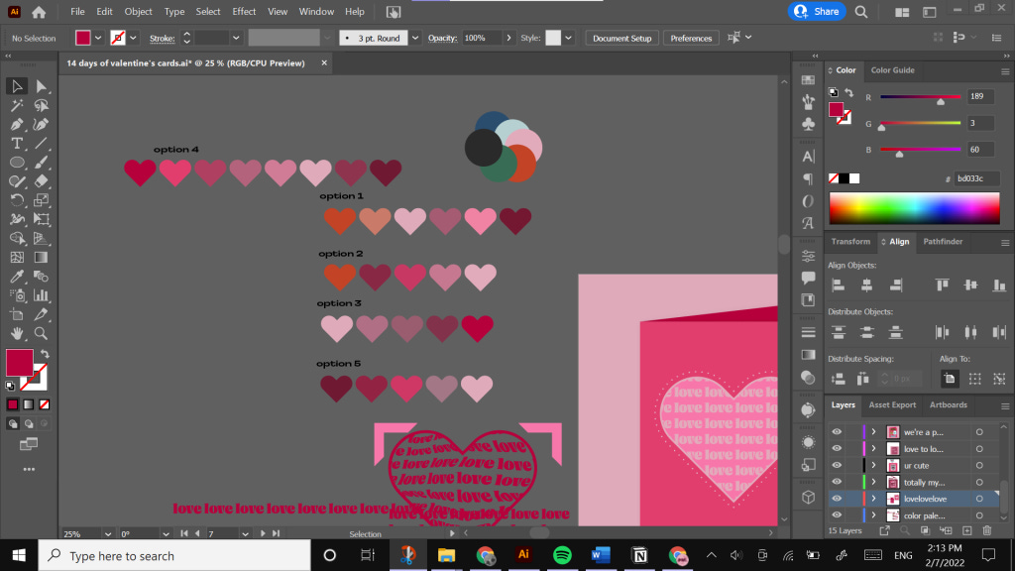Expand the "lovelovelove" layer
The height and width of the screenshot is (571, 1015).
tap(873, 499)
